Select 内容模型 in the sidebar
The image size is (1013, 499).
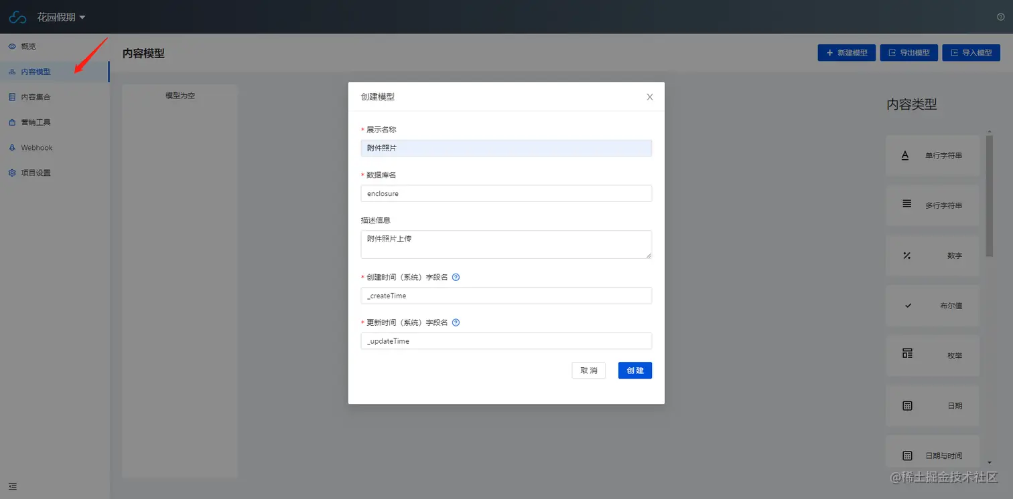[x=55, y=72]
